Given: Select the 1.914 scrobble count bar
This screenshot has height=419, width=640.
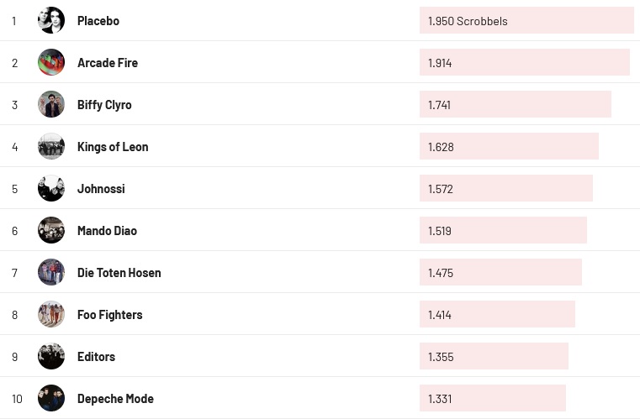Looking at the screenshot, I should 524,62.
